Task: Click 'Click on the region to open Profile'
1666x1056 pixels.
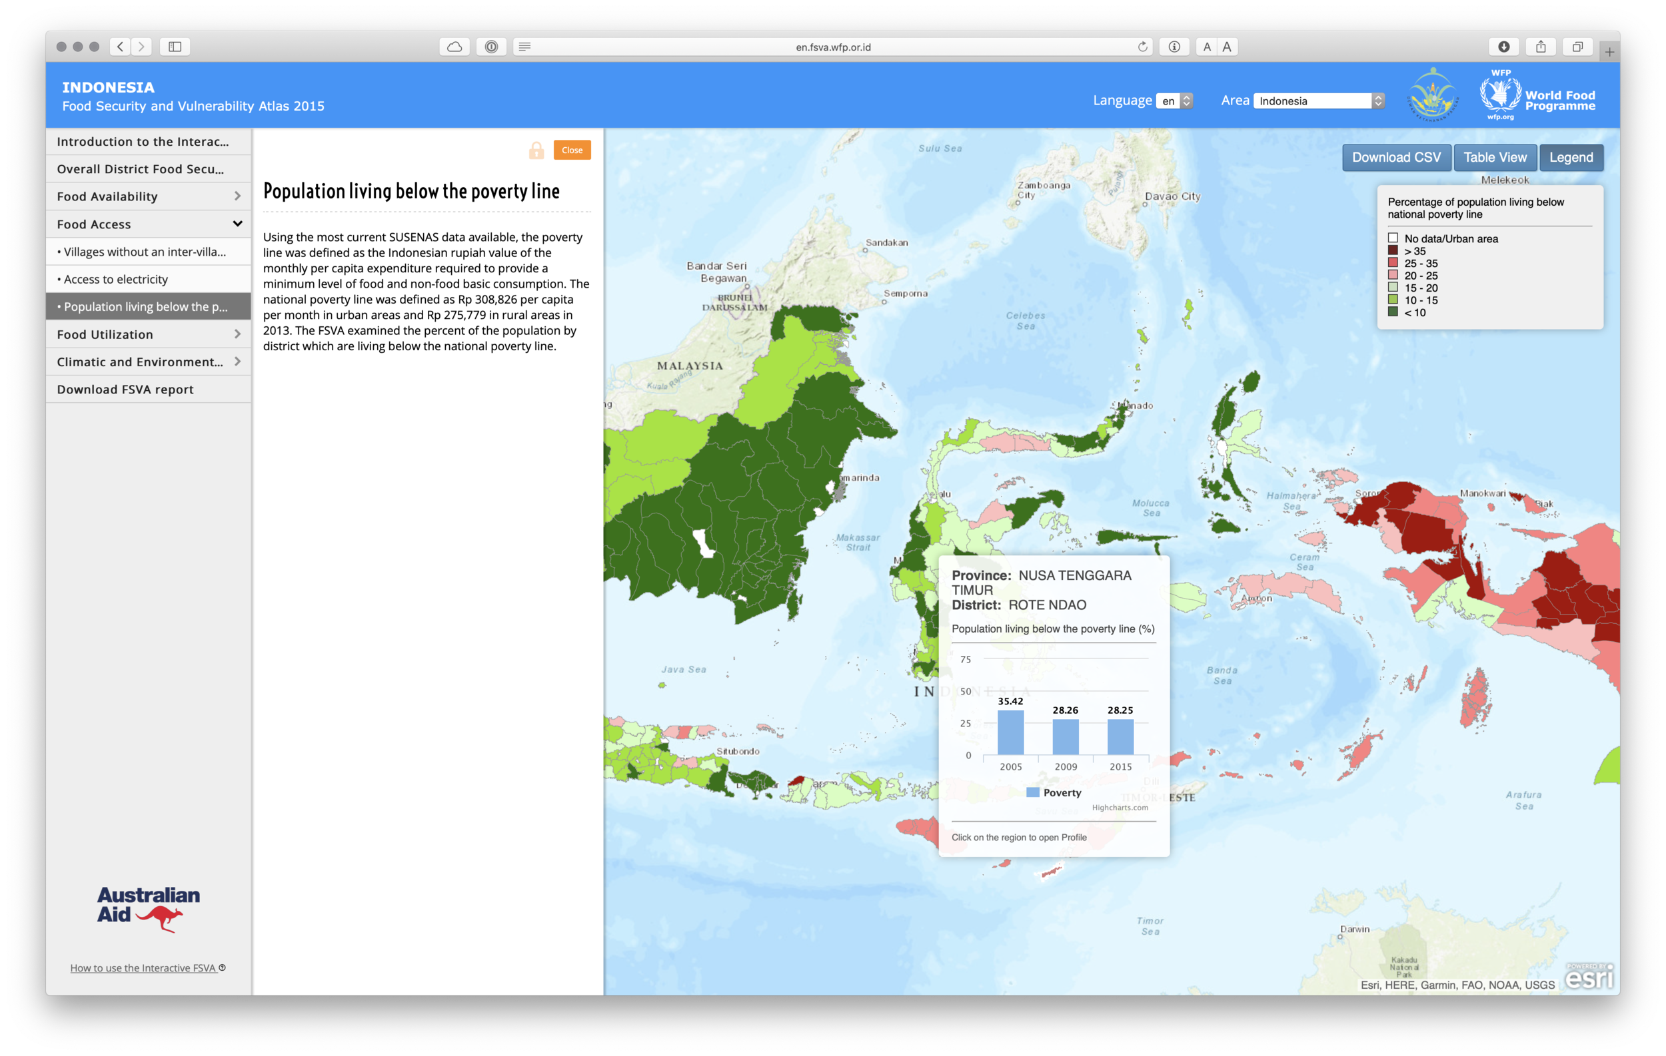Action: click(x=1019, y=838)
